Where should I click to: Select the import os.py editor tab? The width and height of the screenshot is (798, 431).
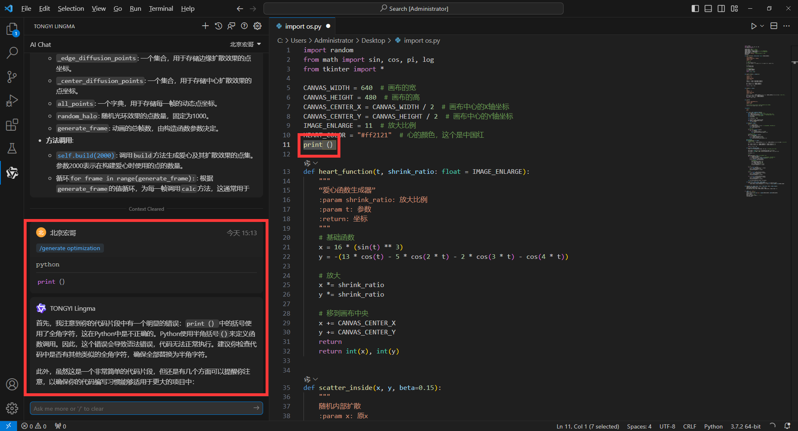pos(303,26)
